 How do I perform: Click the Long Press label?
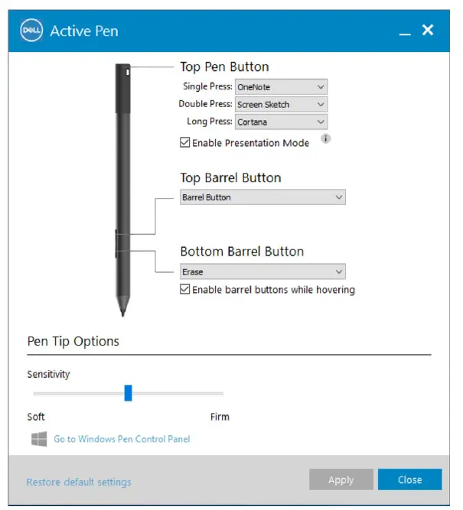[x=210, y=122]
